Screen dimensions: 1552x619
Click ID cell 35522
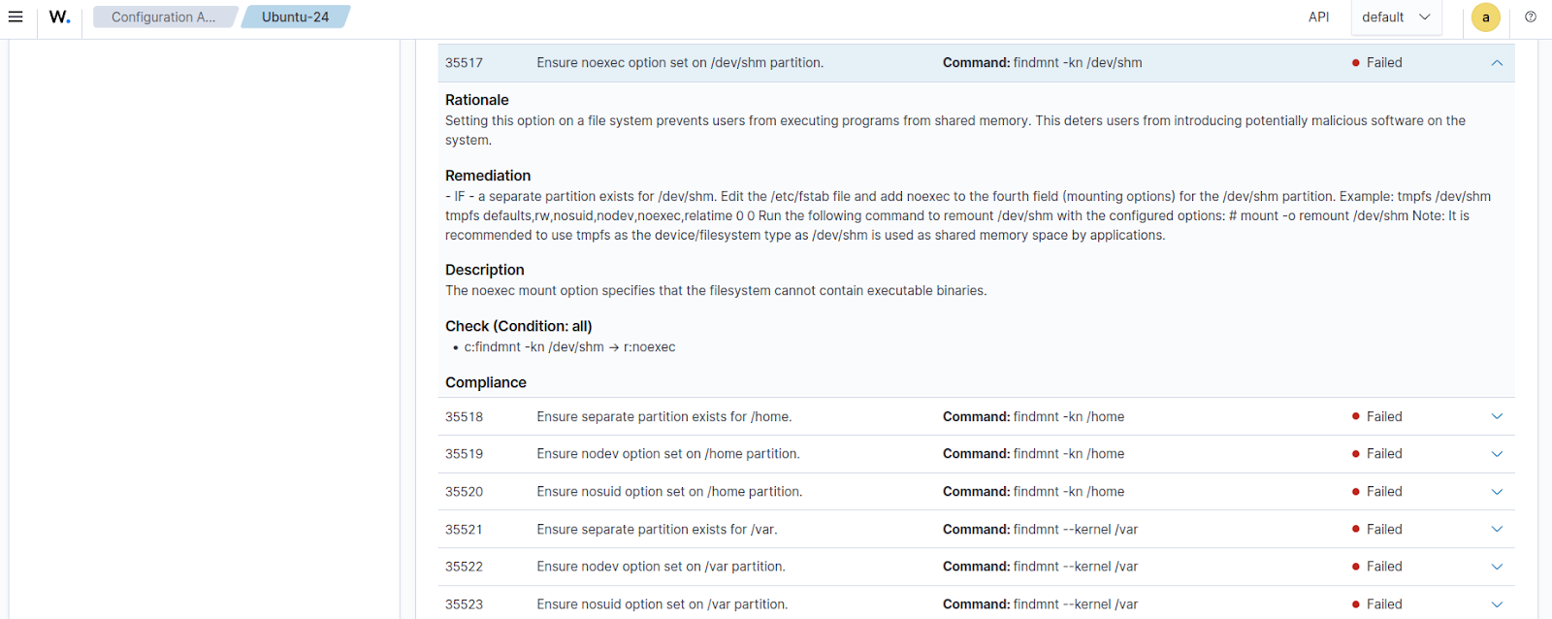click(464, 567)
